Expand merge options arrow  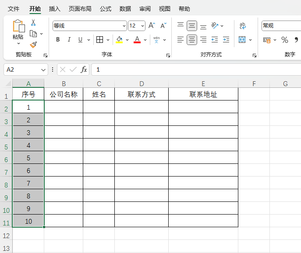(250, 40)
